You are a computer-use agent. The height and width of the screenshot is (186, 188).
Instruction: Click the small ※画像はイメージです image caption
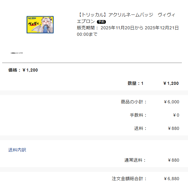point(17,53)
